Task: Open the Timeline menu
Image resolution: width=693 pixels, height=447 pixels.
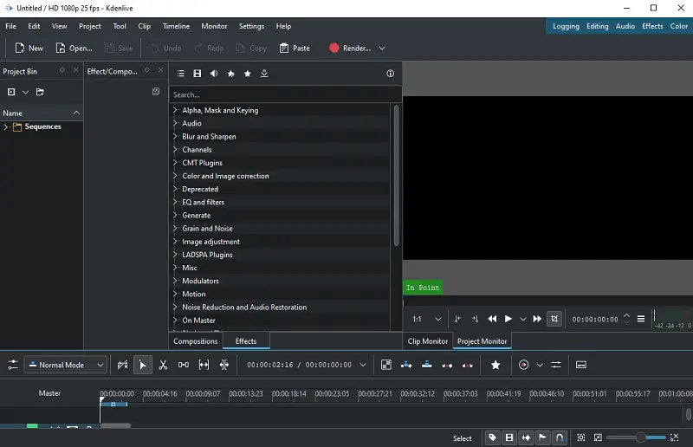Action: pyautogui.click(x=176, y=26)
